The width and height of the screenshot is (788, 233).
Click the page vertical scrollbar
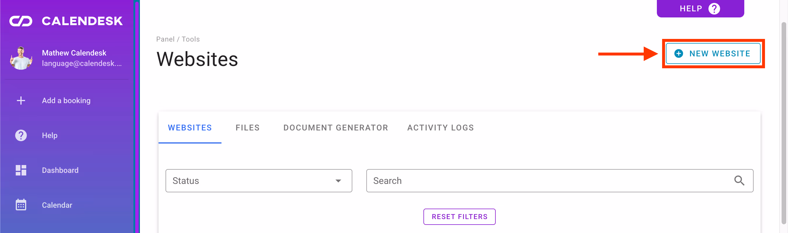(783, 122)
